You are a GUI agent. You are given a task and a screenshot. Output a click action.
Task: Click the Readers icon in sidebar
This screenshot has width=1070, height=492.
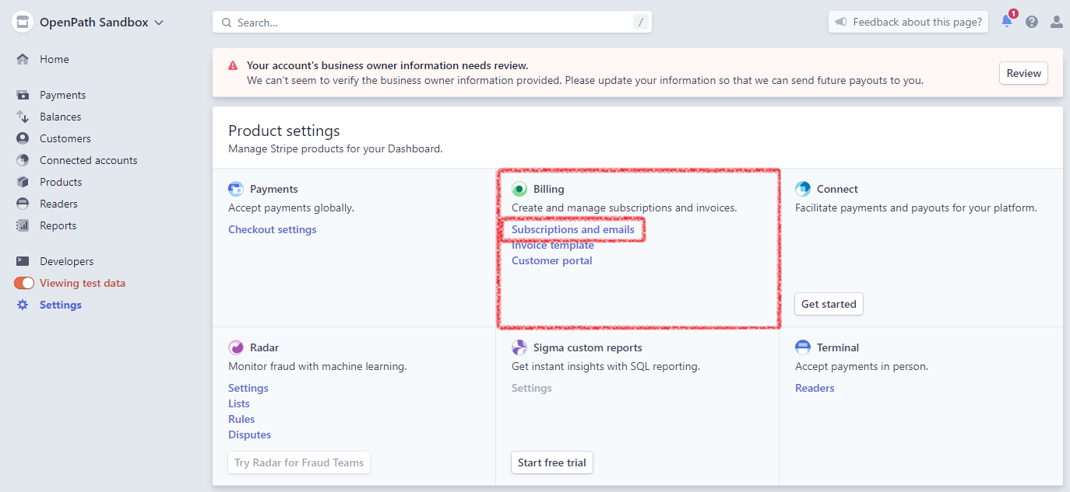coord(23,204)
